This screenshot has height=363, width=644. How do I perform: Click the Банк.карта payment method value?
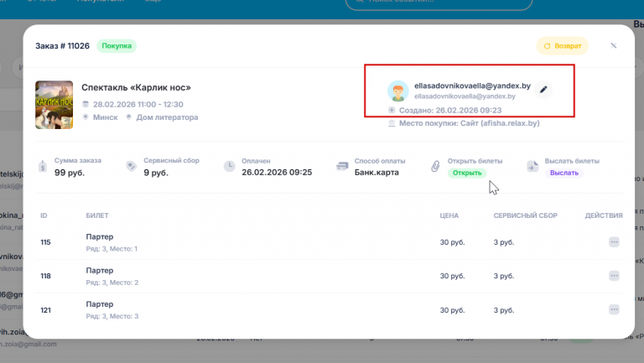(377, 173)
